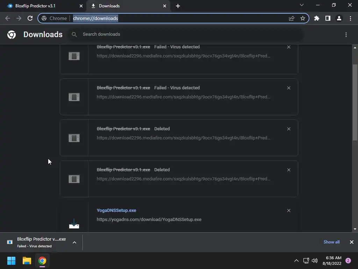Screen dimensions: 358x269
Task: Open the Chrome three-dot menu
Action: point(350,18)
